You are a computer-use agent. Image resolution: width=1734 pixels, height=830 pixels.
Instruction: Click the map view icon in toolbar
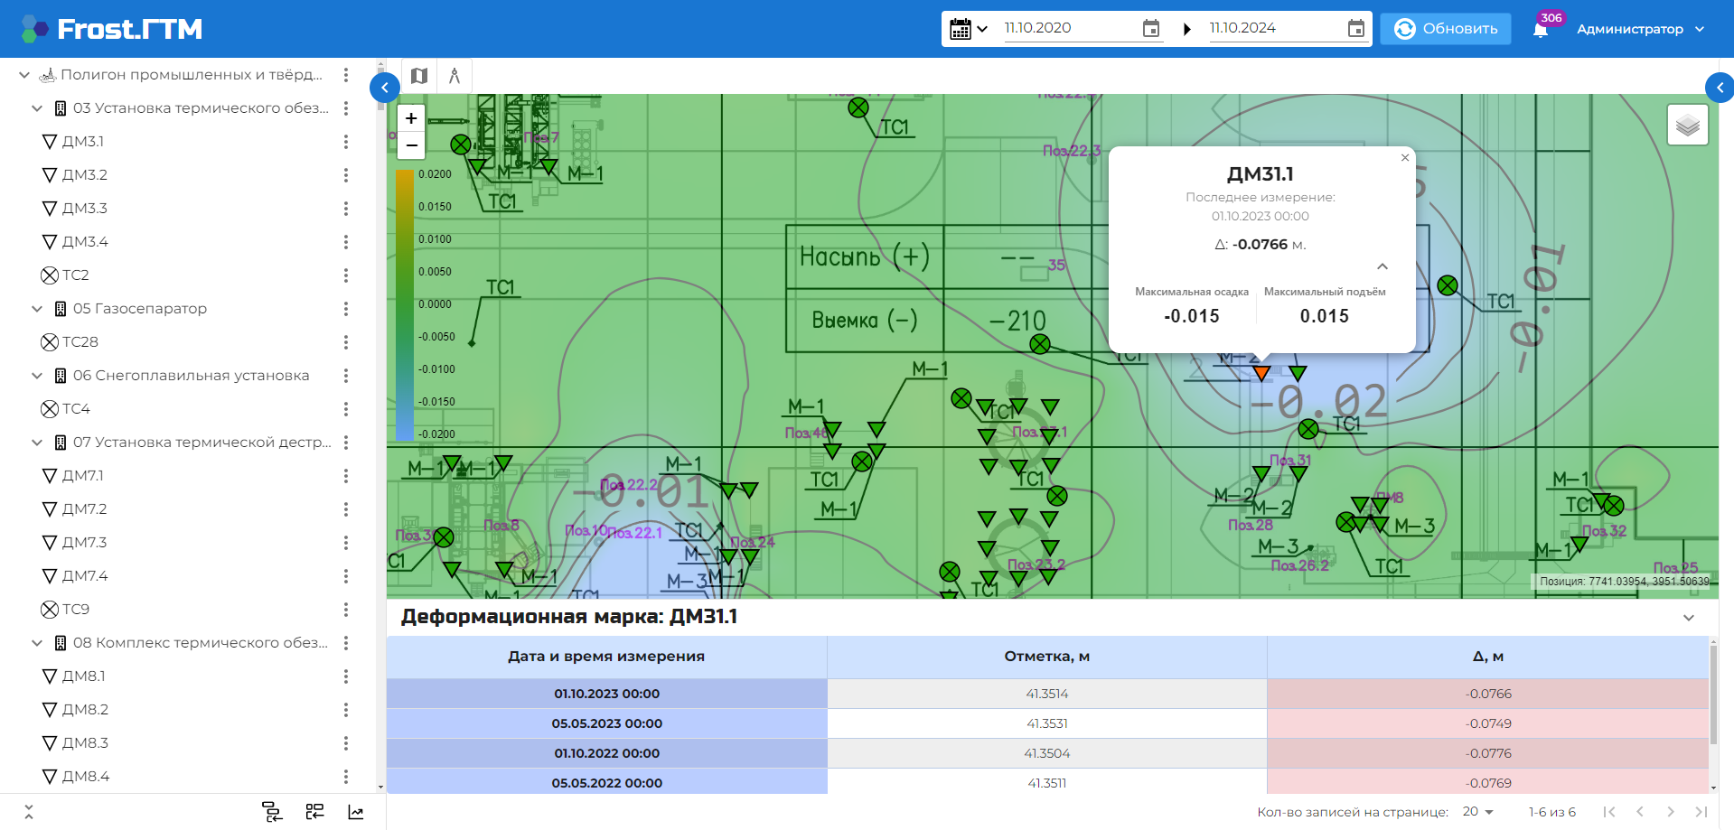[419, 76]
